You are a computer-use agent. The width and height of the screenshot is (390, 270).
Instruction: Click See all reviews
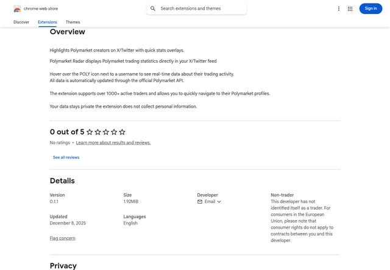pos(66,157)
